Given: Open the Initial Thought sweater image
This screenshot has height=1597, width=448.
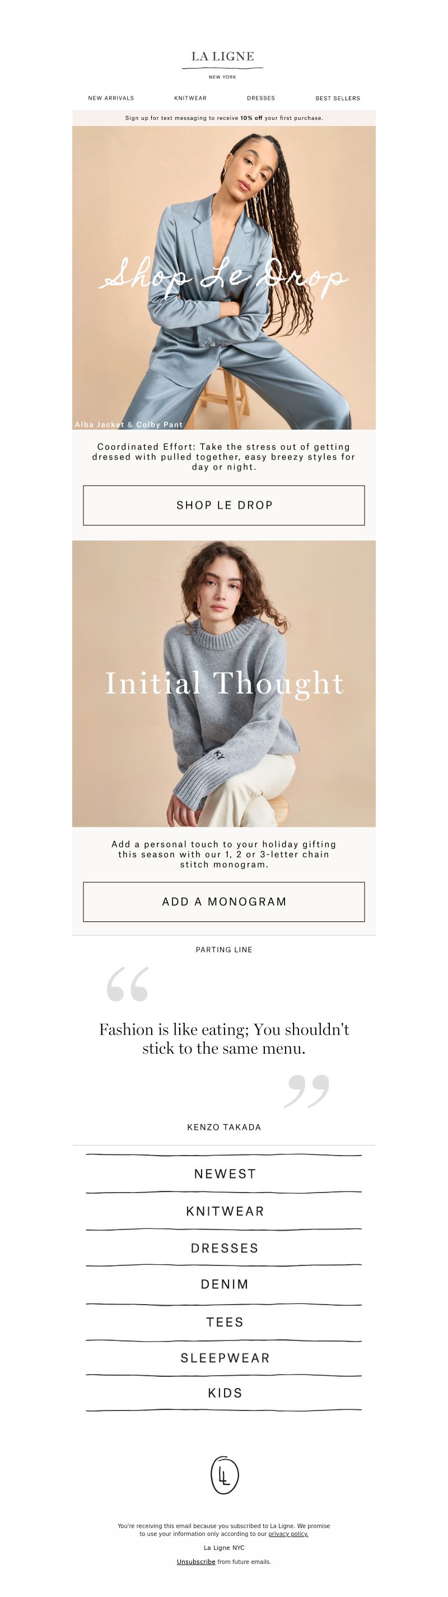Looking at the screenshot, I should (x=223, y=683).
